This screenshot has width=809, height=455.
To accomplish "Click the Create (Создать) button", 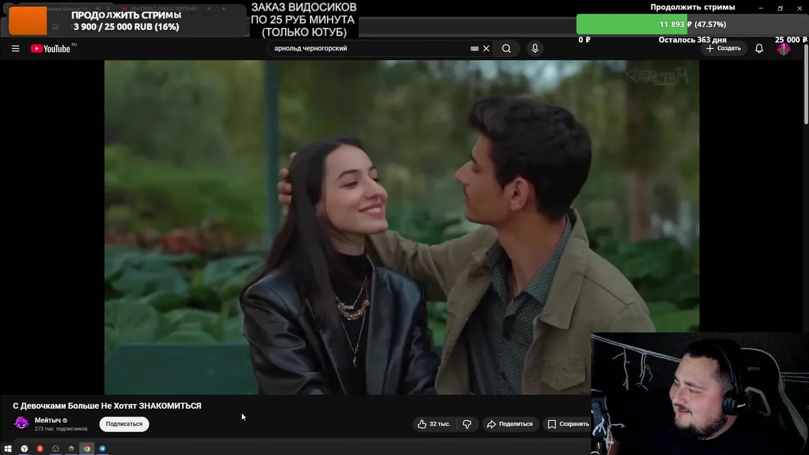I will coord(723,49).
